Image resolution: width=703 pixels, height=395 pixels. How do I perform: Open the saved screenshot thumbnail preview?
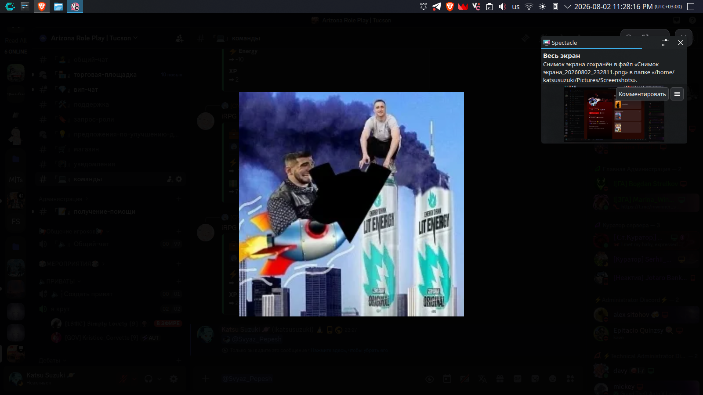pos(614,113)
